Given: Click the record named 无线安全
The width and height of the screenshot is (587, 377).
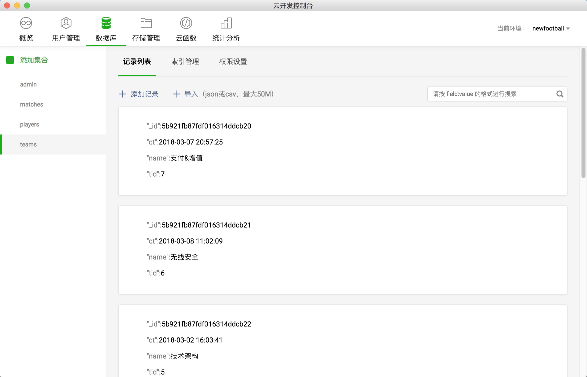Looking at the screenshot, I should click(184, 257).
